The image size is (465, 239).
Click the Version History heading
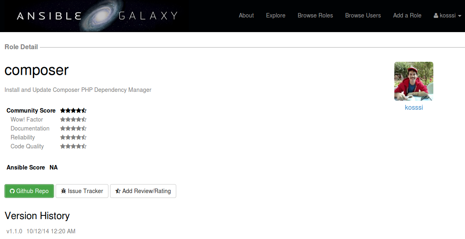[x=37, y=215]
